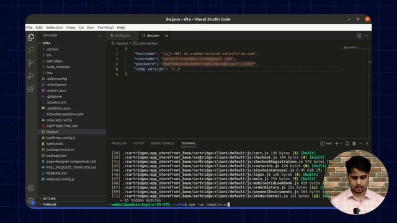The width and height of the screenshot is (397, 223).
Task: Open the bash terminal profile label
Action: click(x=326, y=143)
